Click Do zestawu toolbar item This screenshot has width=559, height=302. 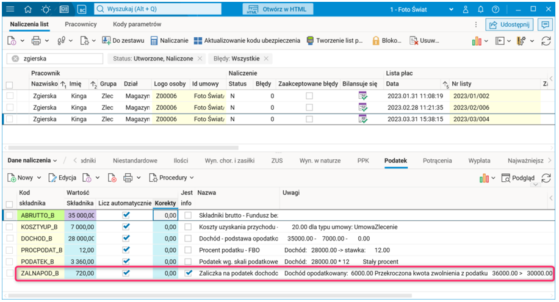coord(123,41)
